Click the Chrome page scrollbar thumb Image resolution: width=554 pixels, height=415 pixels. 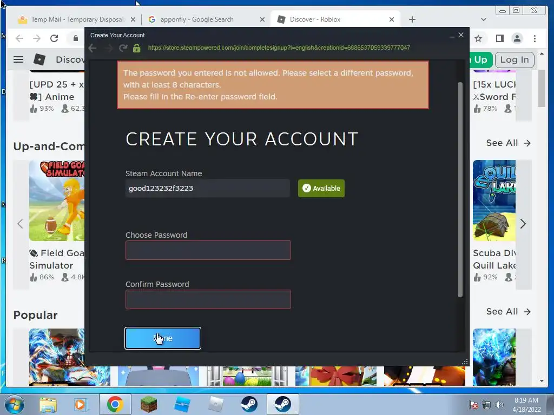click(x=542, y=88)
